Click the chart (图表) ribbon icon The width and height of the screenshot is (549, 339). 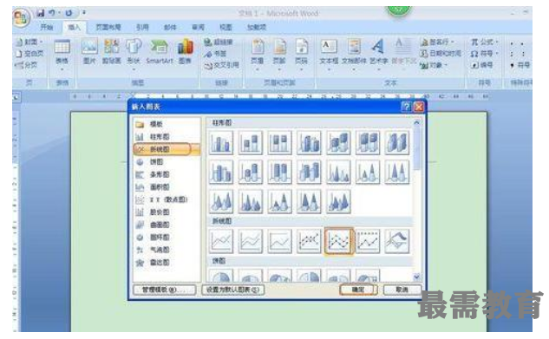(x=186, y=52)
